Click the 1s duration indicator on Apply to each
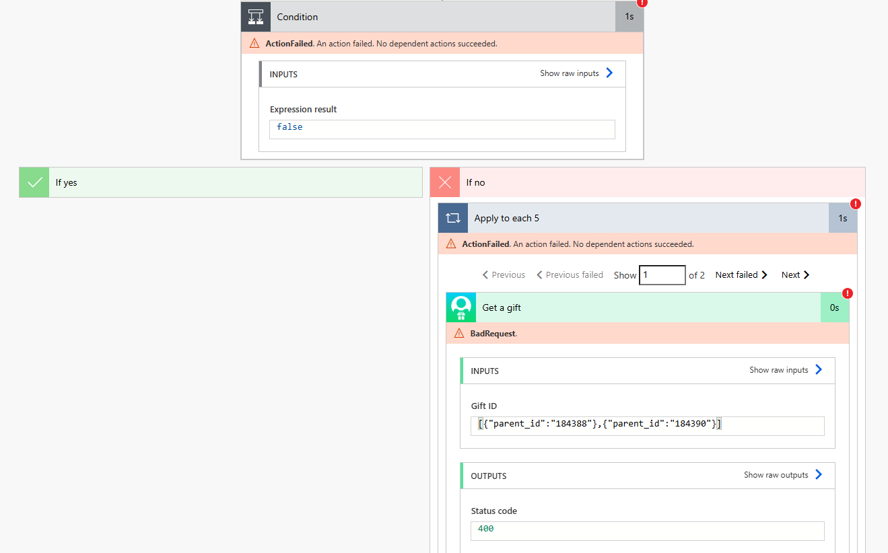This screenshot has width=888, height=553. click(843, 217)
